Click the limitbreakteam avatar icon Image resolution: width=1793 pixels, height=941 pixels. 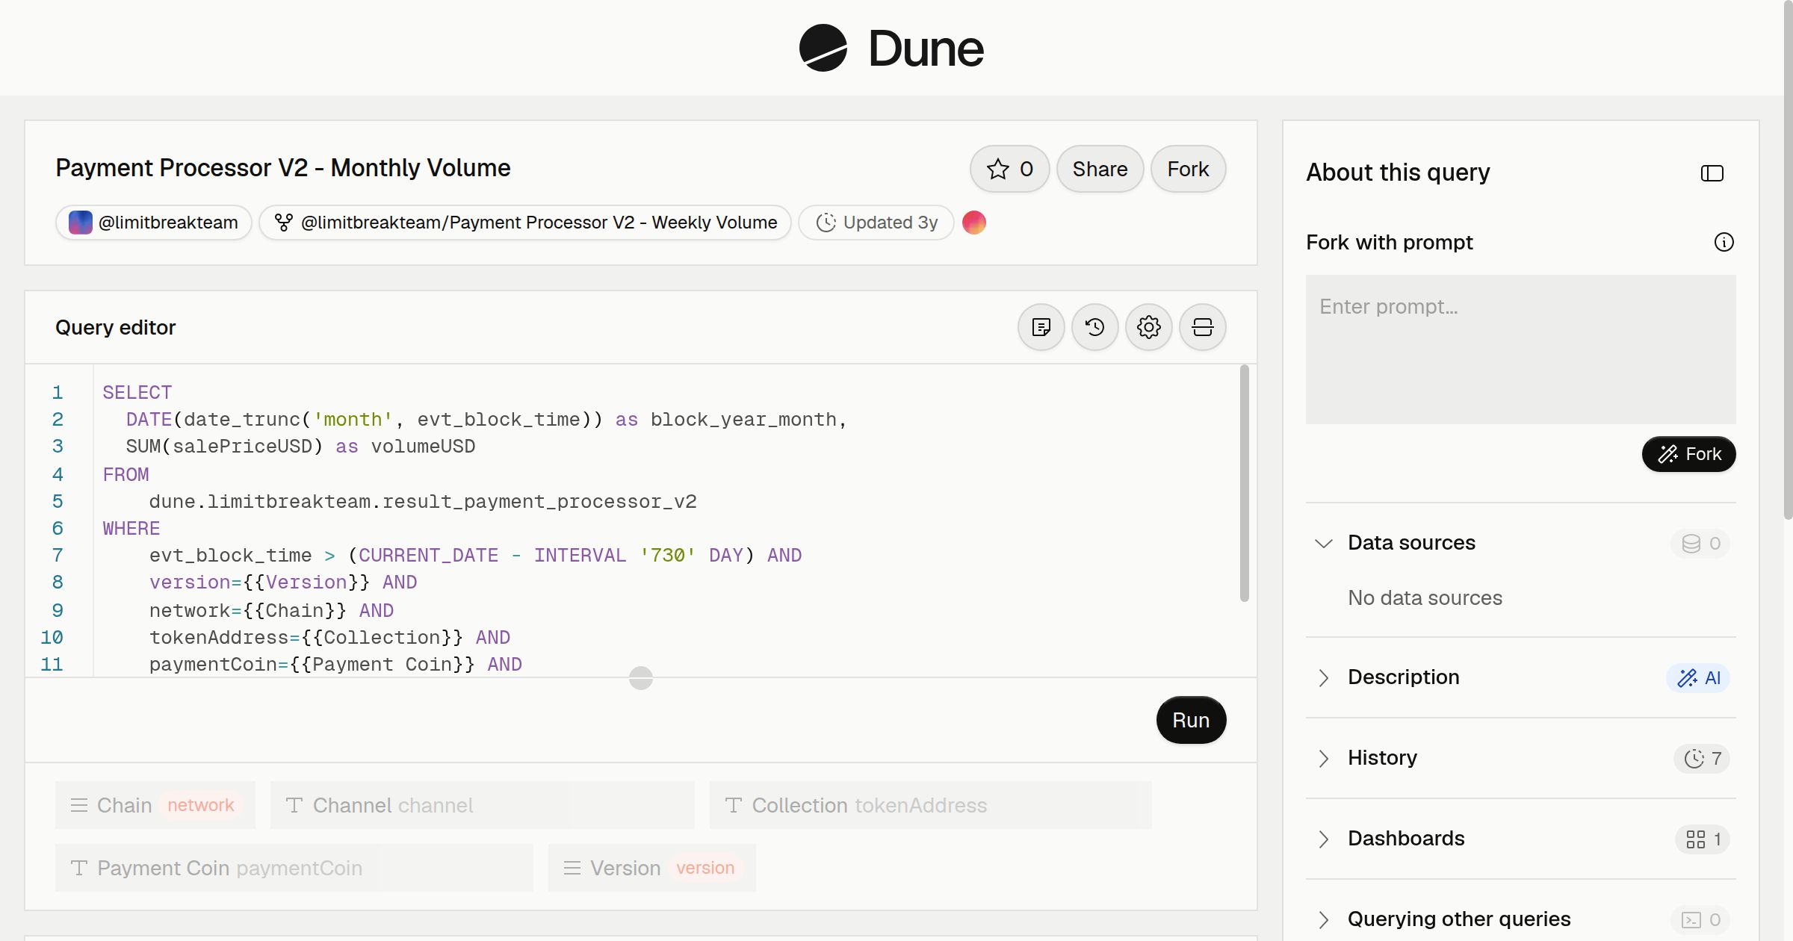[x=80, y=223]
